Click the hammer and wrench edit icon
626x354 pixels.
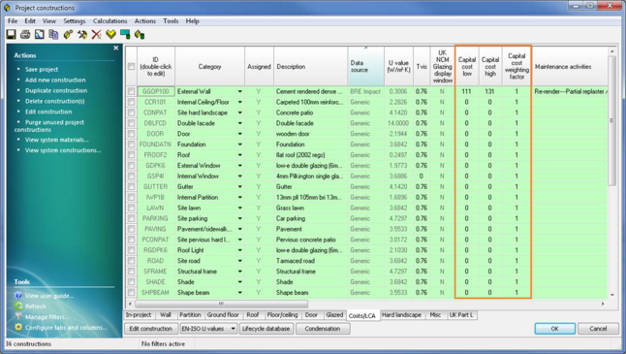tap(82, 34)
